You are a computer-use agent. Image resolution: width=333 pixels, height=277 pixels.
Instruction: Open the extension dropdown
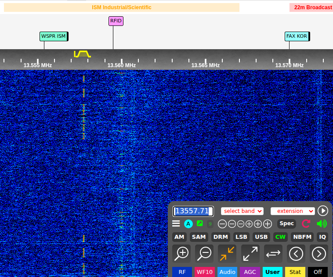pyautogui.click(x=293, y=211)
